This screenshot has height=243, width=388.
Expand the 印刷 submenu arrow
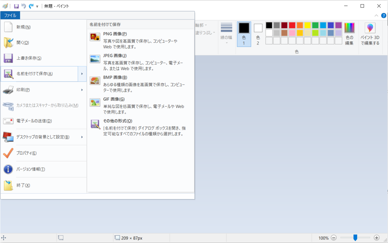pos(82,90)
